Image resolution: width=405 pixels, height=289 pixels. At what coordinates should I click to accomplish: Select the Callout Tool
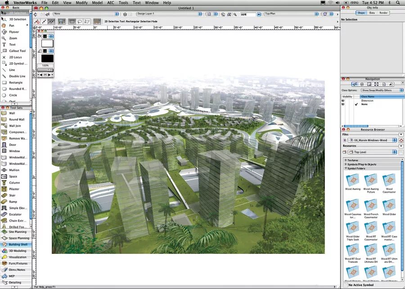pos(15,51)
